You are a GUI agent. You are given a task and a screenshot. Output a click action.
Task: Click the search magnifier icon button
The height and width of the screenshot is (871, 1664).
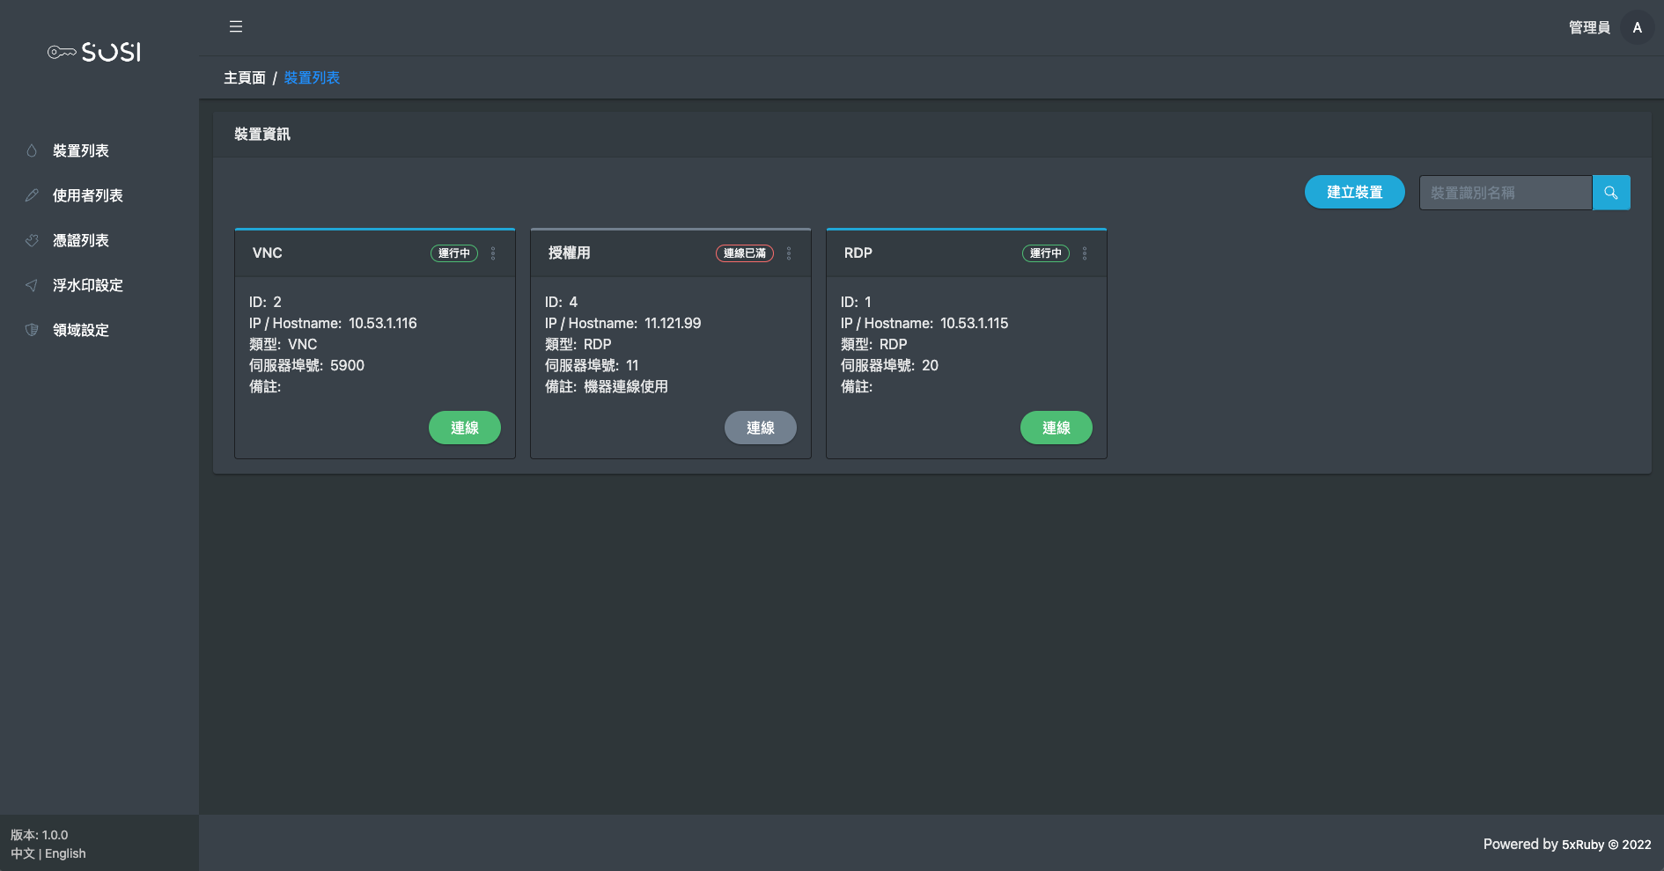(x=1610, y=193)
